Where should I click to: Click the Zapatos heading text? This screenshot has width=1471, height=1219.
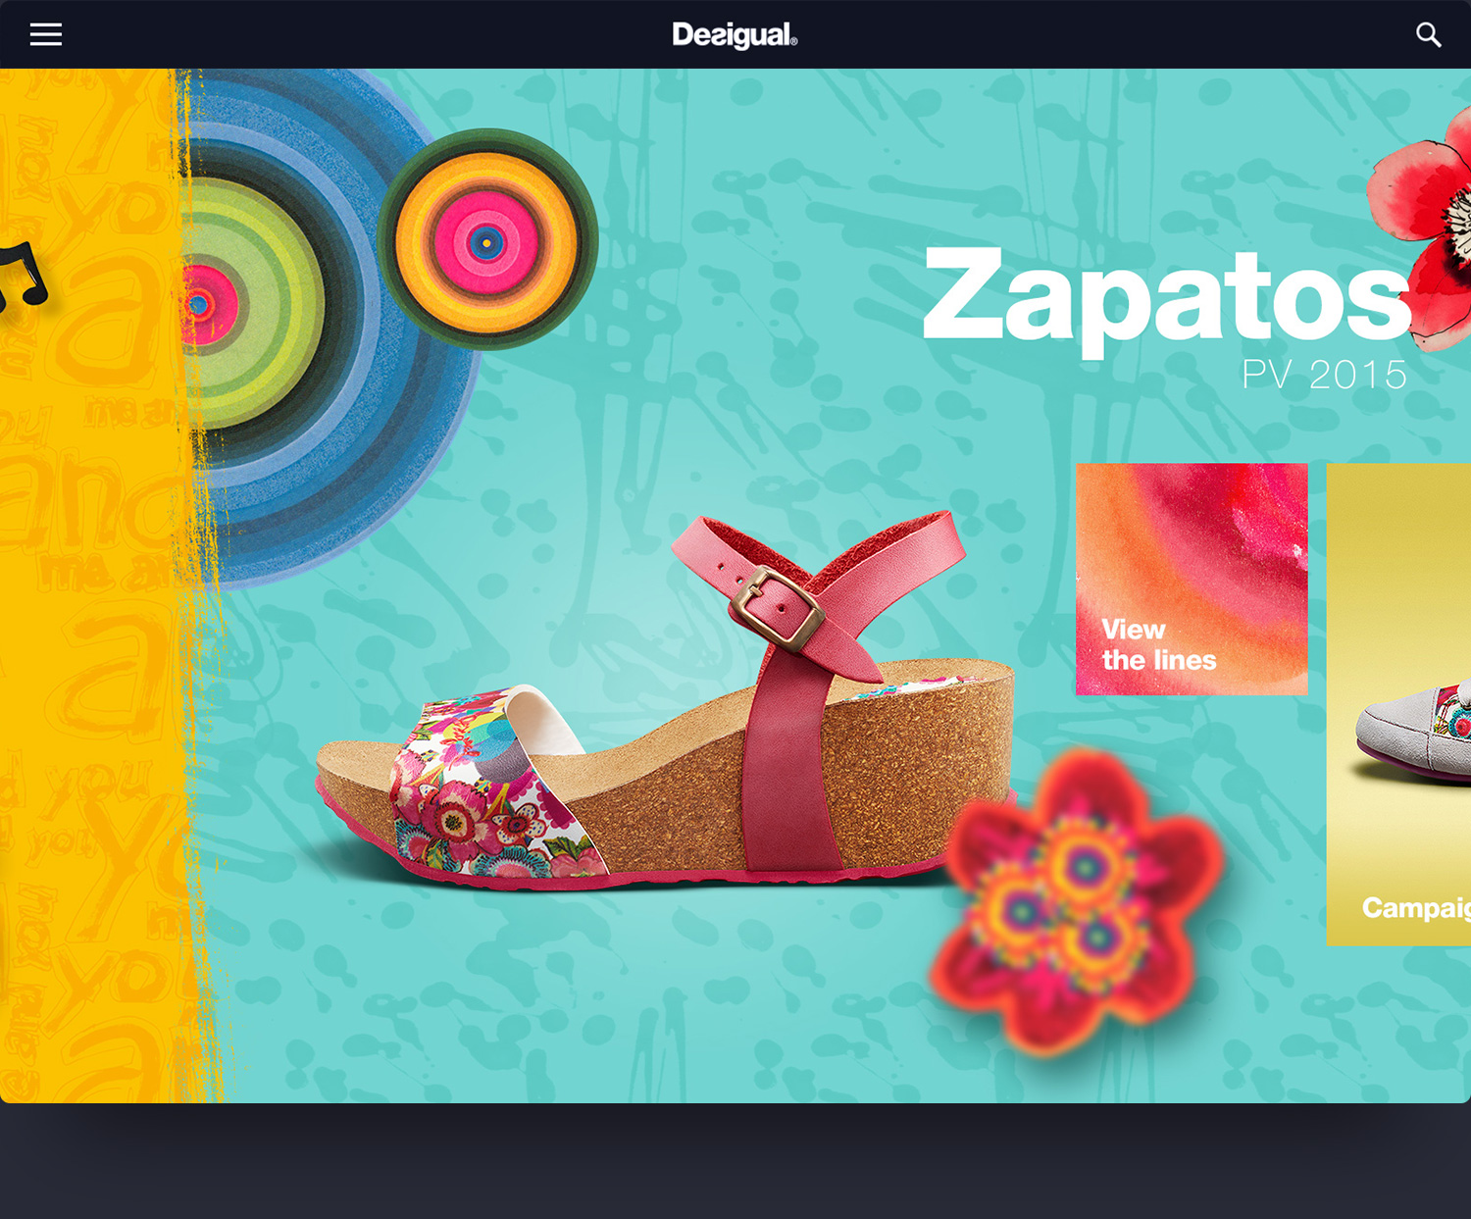click(1165, 294)
